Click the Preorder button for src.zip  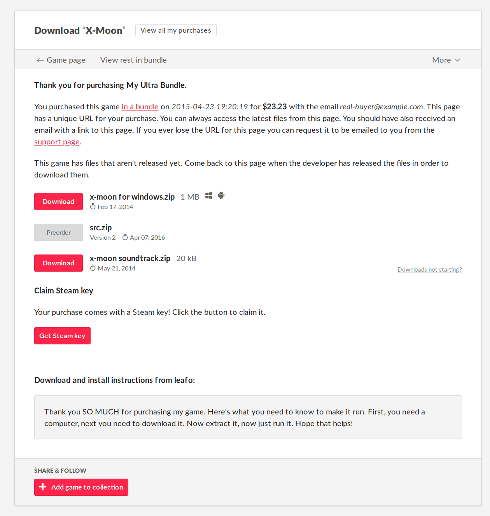[58, 232]
